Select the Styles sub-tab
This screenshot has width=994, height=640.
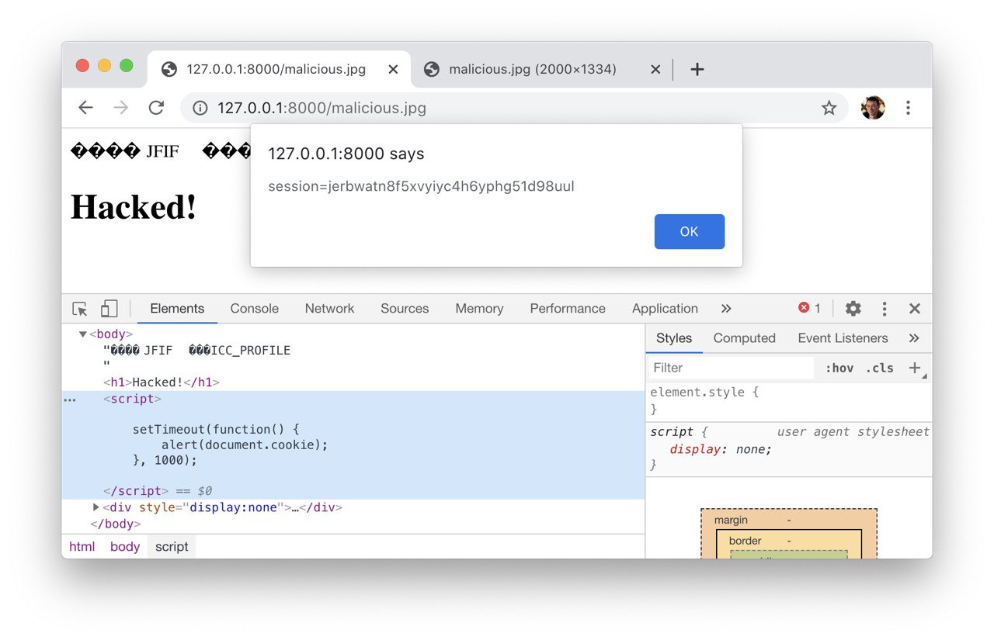(x=674, y=338)
